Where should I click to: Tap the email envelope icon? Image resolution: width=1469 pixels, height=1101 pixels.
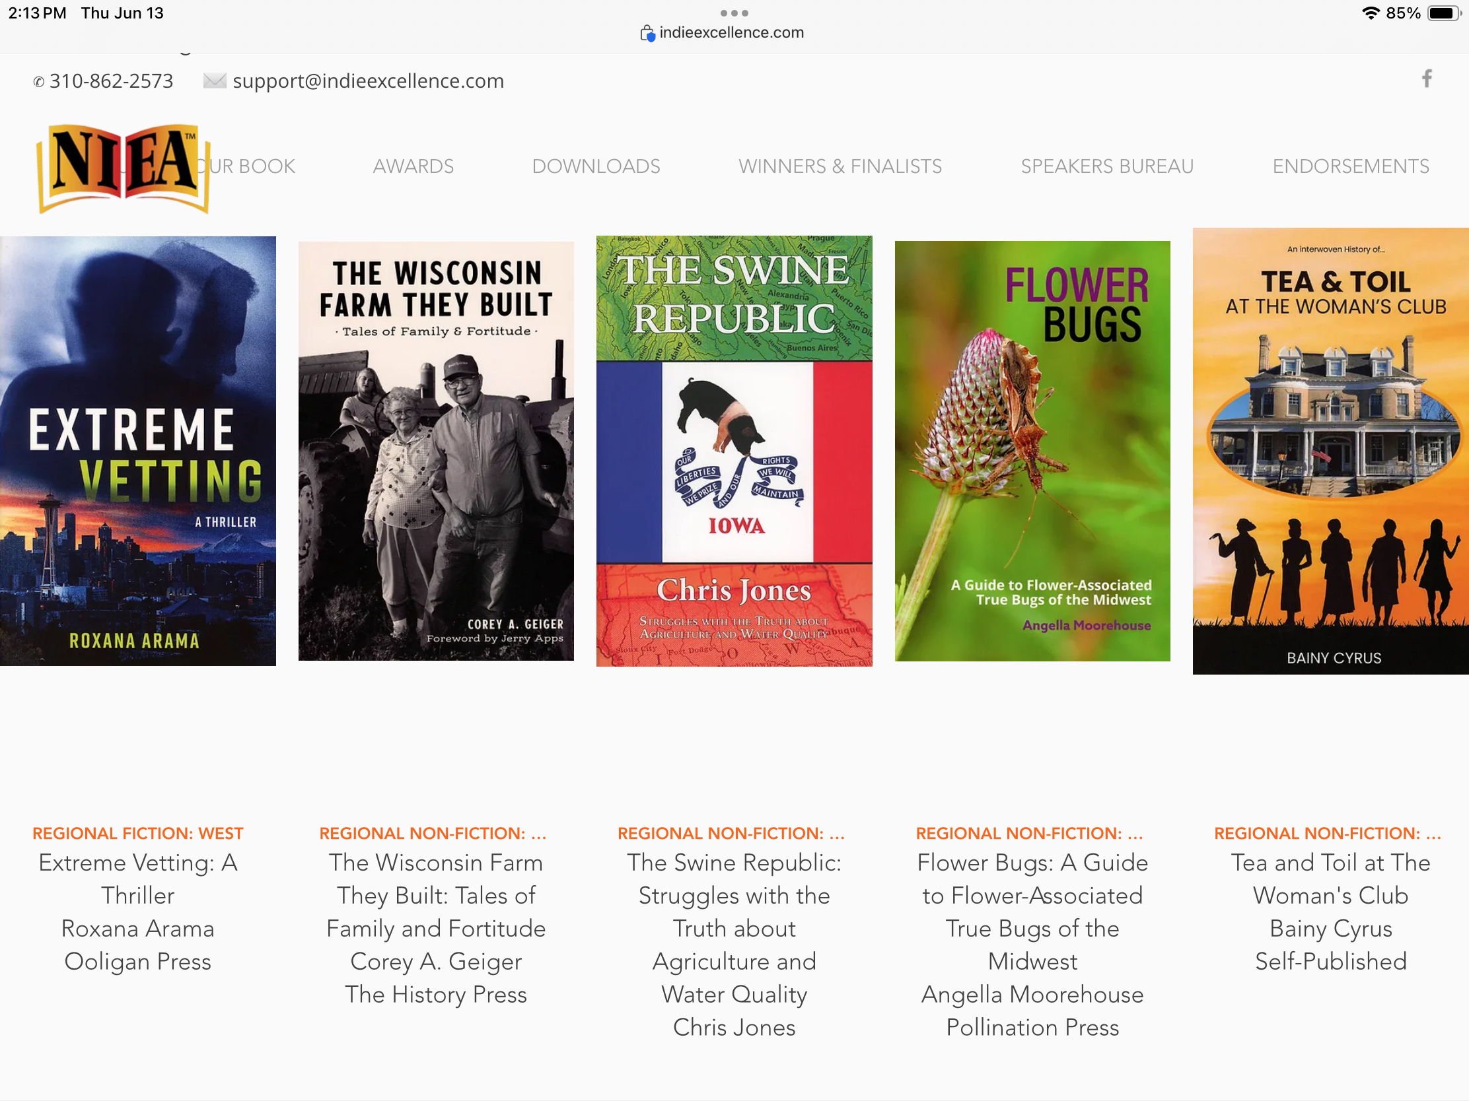click(214, 81)
